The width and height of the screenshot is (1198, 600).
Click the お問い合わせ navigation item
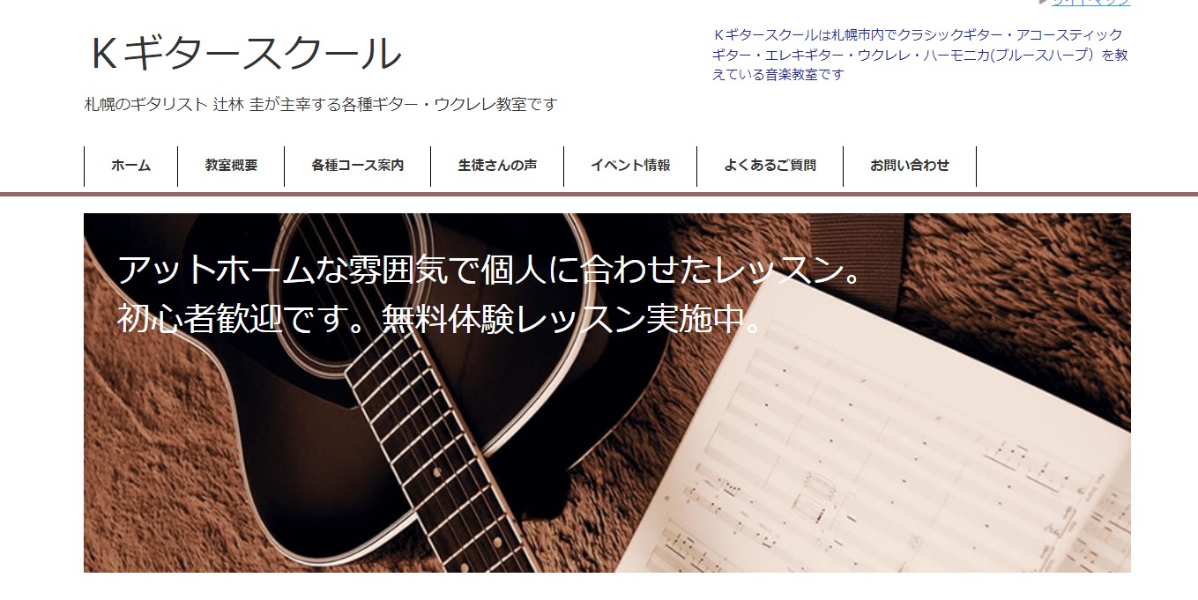(x=910, y=166)
